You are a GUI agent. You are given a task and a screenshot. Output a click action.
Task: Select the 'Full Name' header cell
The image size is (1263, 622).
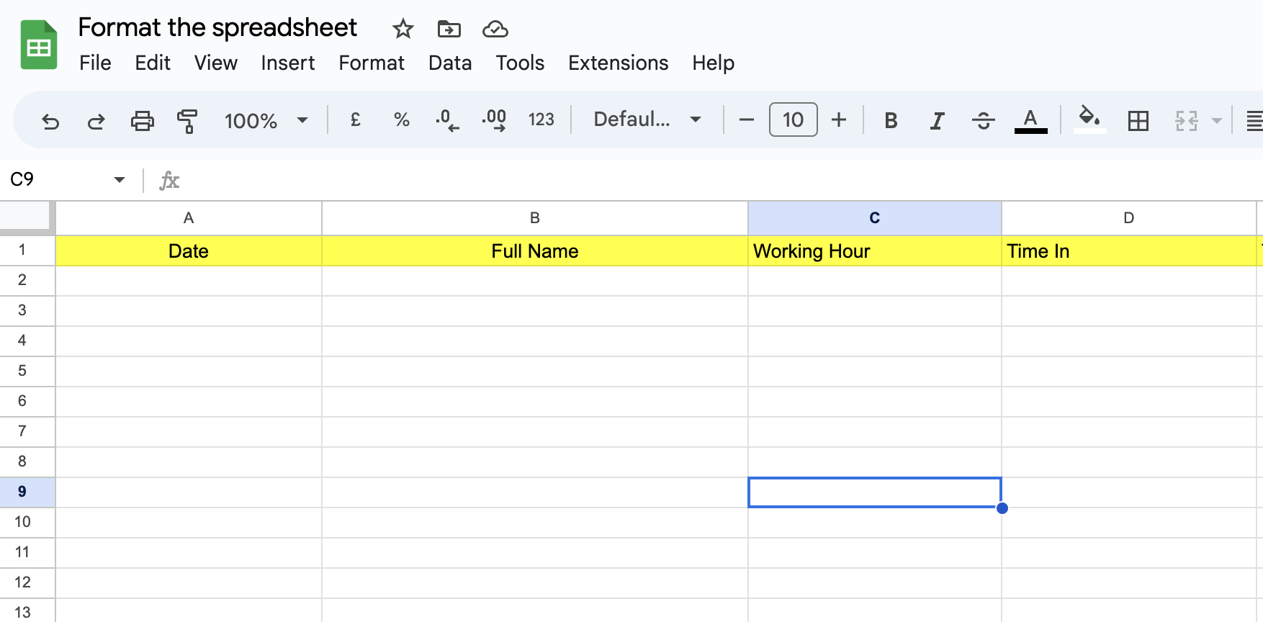[x=535, y=251]
